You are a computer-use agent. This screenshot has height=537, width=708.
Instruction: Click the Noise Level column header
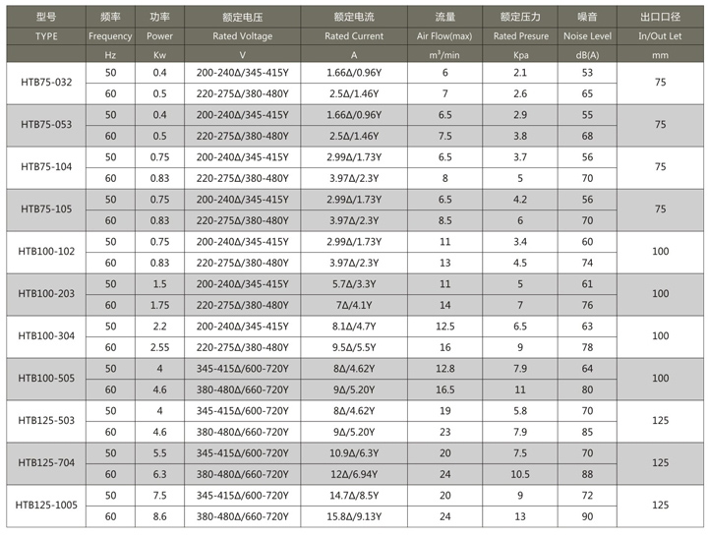(587, 36)
